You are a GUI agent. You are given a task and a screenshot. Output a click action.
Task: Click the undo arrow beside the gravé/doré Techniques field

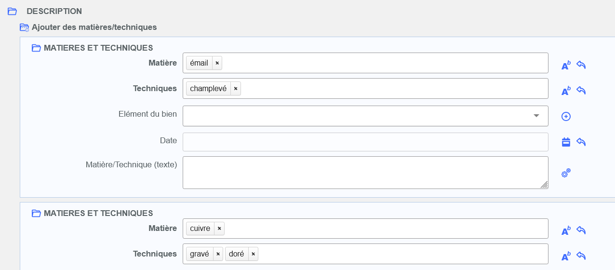(581, 256)
